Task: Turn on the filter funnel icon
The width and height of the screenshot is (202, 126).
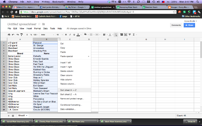Action: [130, 35]
